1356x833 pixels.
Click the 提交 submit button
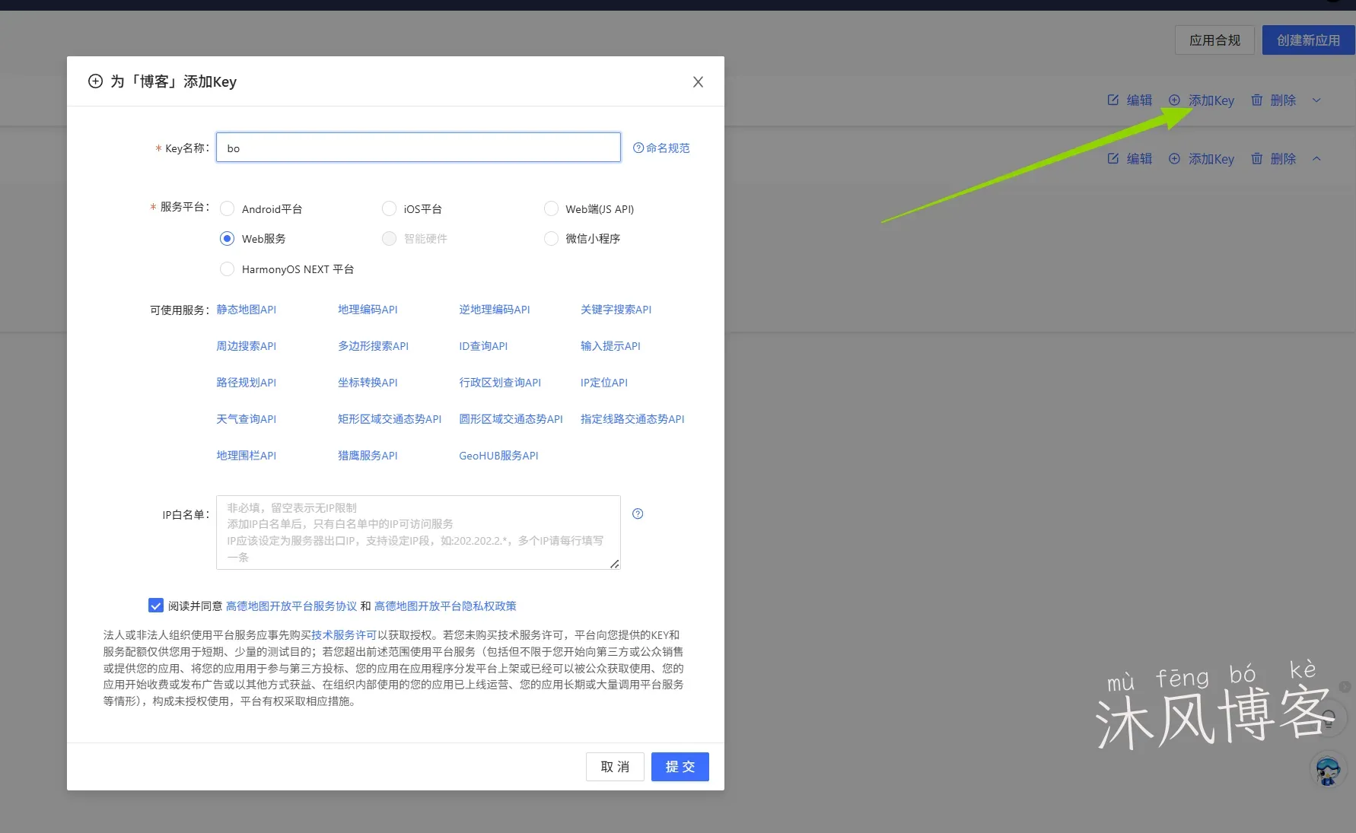(x=680, y=766)
